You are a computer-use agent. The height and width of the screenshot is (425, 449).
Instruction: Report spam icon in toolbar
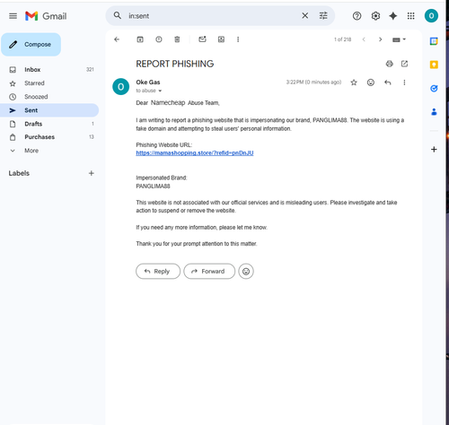159,39
